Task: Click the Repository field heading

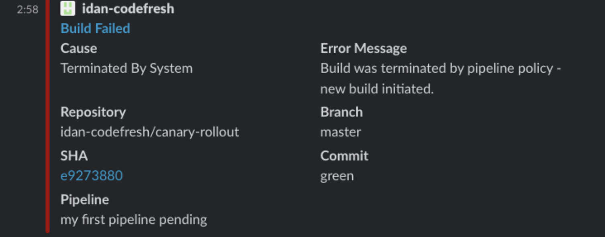Action: (x=93, y=112)
